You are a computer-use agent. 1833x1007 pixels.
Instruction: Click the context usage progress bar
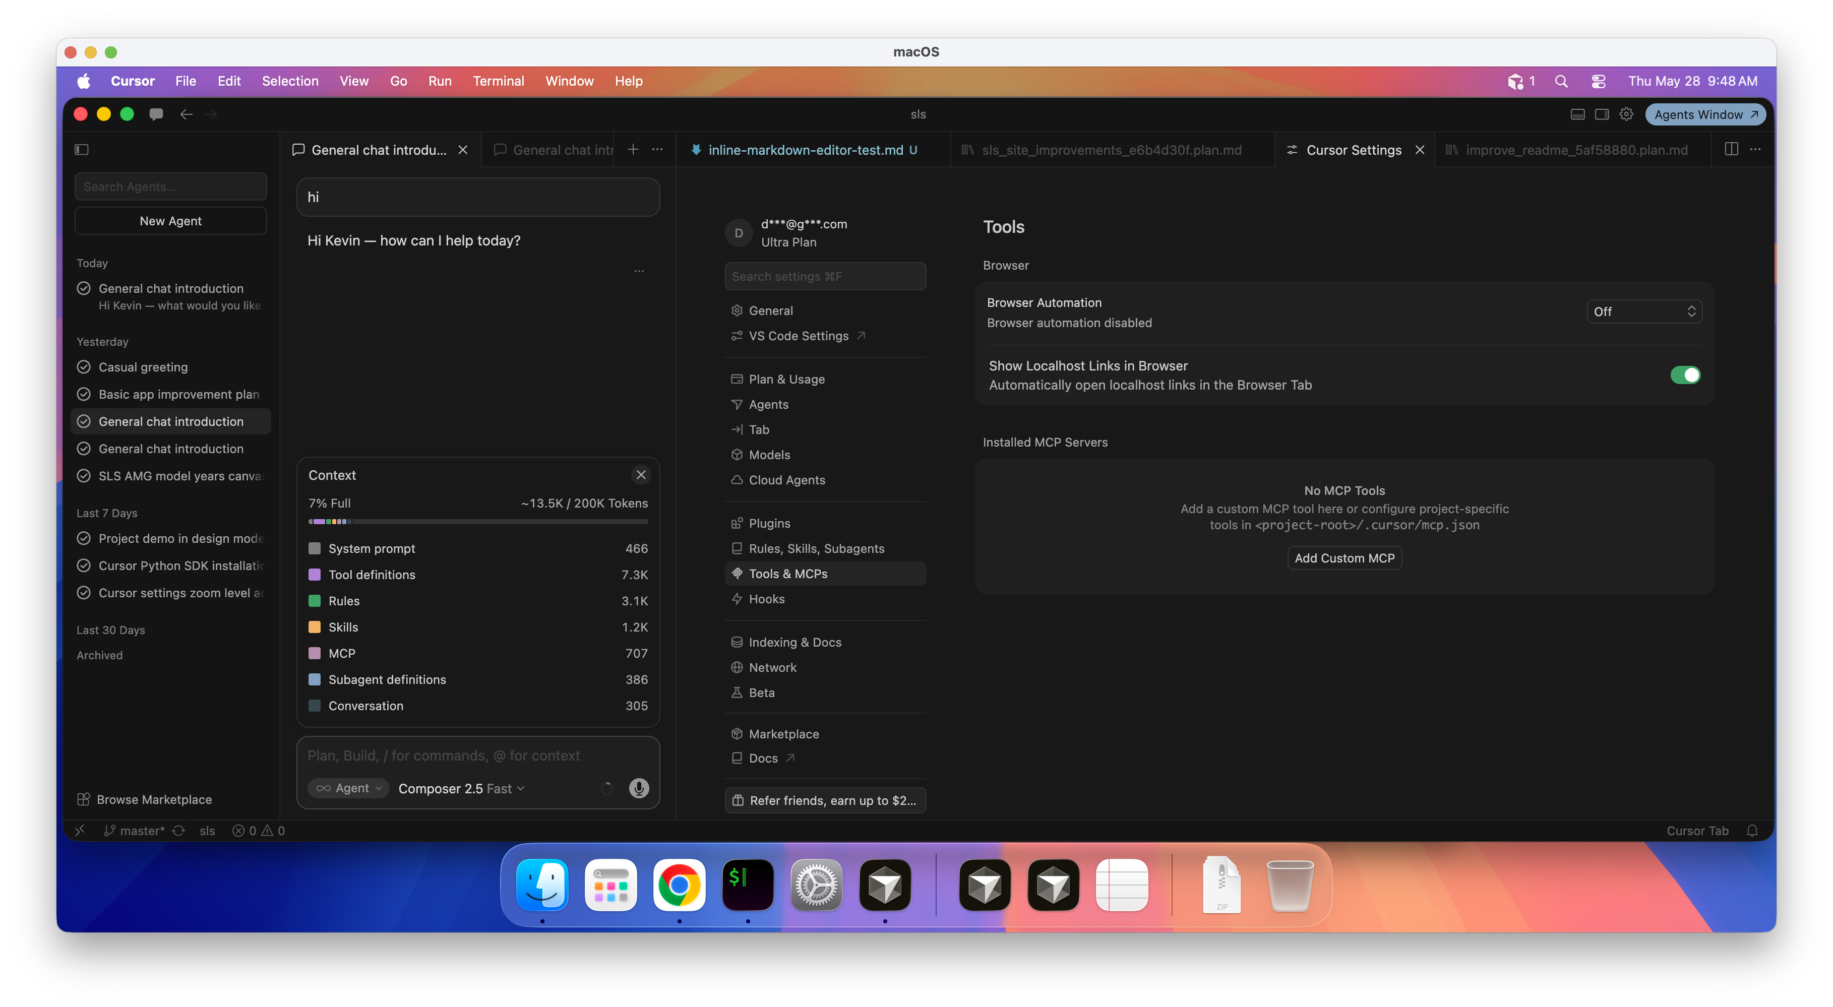point(478,522)
